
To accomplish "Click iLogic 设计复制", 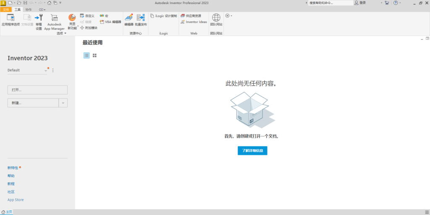I will tap(163, 16).
